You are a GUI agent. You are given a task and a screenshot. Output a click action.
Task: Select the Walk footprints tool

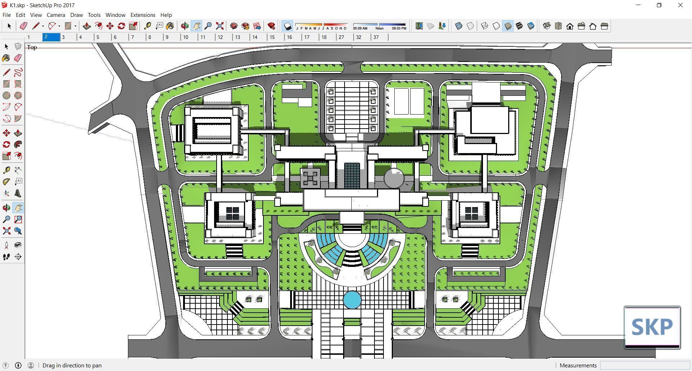coord(6,257)
